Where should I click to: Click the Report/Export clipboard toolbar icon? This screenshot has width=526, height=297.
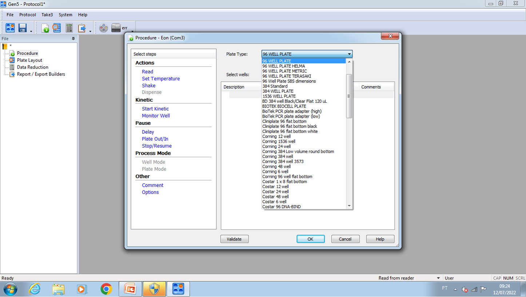(x=82, y=28)
